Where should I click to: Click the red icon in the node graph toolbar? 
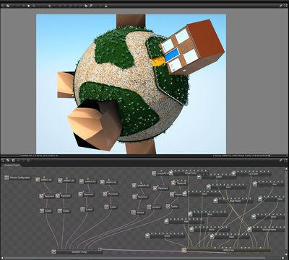coord(8,160)
